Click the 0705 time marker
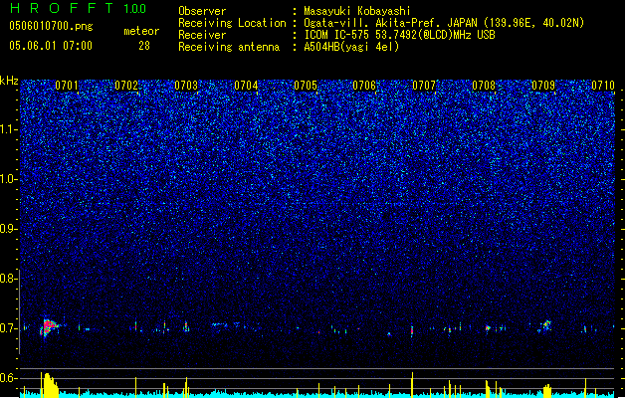Viewport: 626px width, 398px height. click(306, 86)
